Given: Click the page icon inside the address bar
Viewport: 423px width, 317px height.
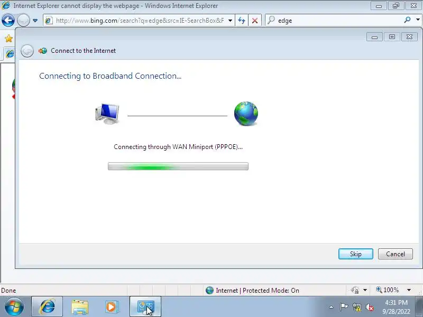Looking at the screenshot, I should [49, 21].
